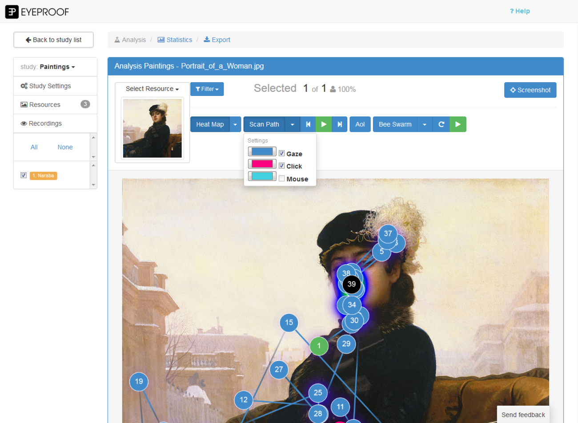Click Back to study list button

53,40
